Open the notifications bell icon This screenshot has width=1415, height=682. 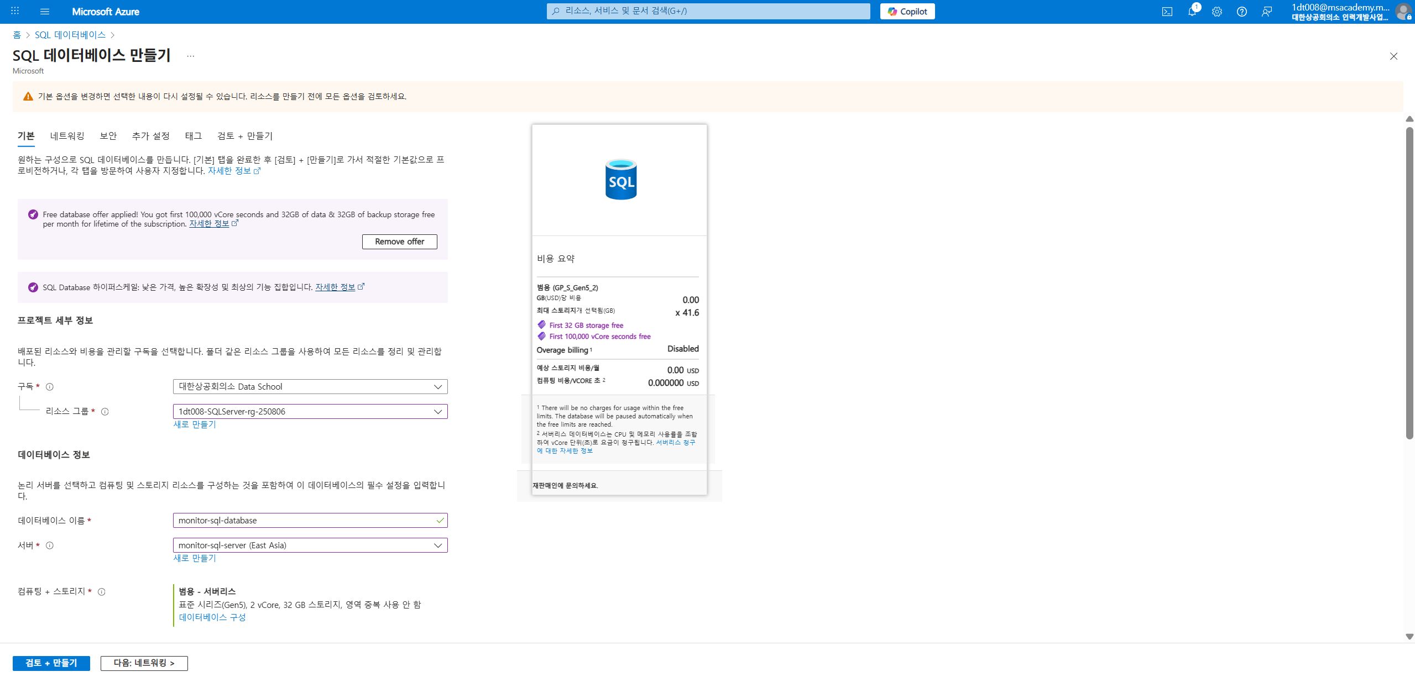coord(1192,12)
